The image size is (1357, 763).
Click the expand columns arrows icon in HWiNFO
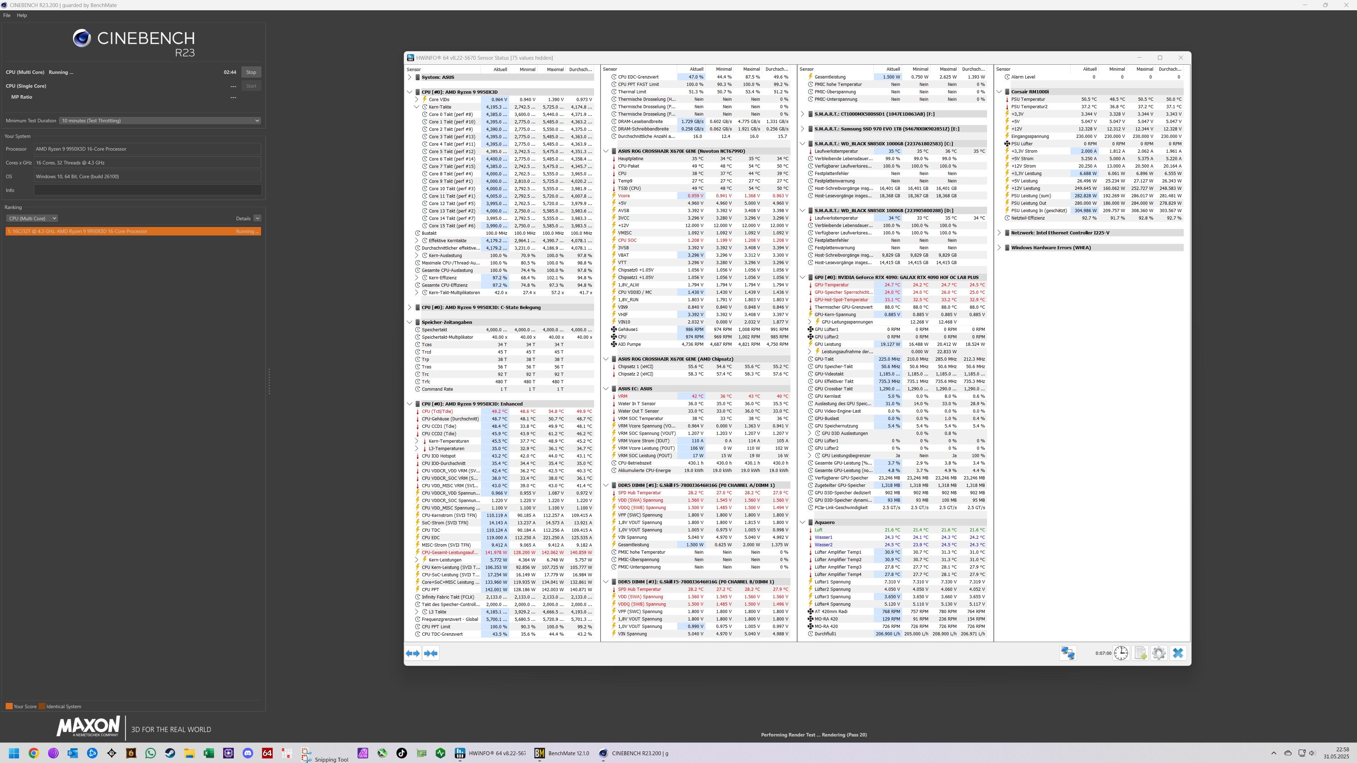point(412,653)
